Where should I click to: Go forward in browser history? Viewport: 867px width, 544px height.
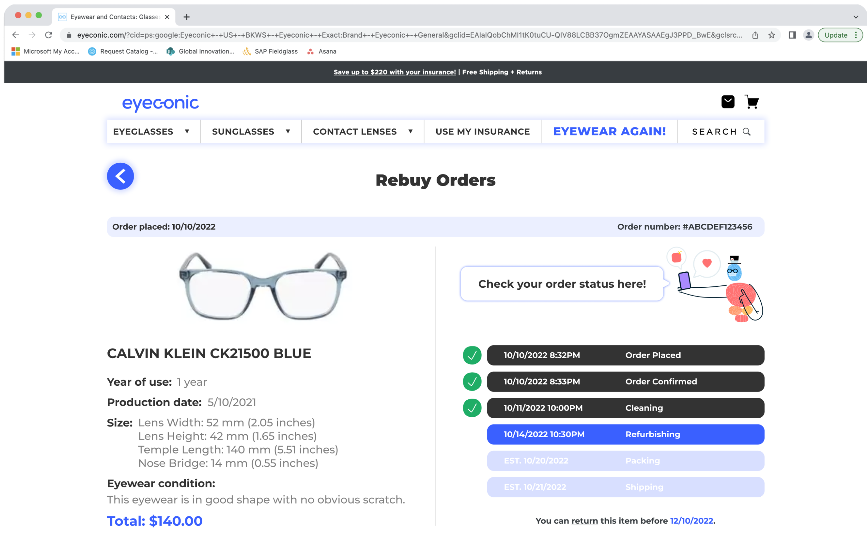click(x=32, y=35)
